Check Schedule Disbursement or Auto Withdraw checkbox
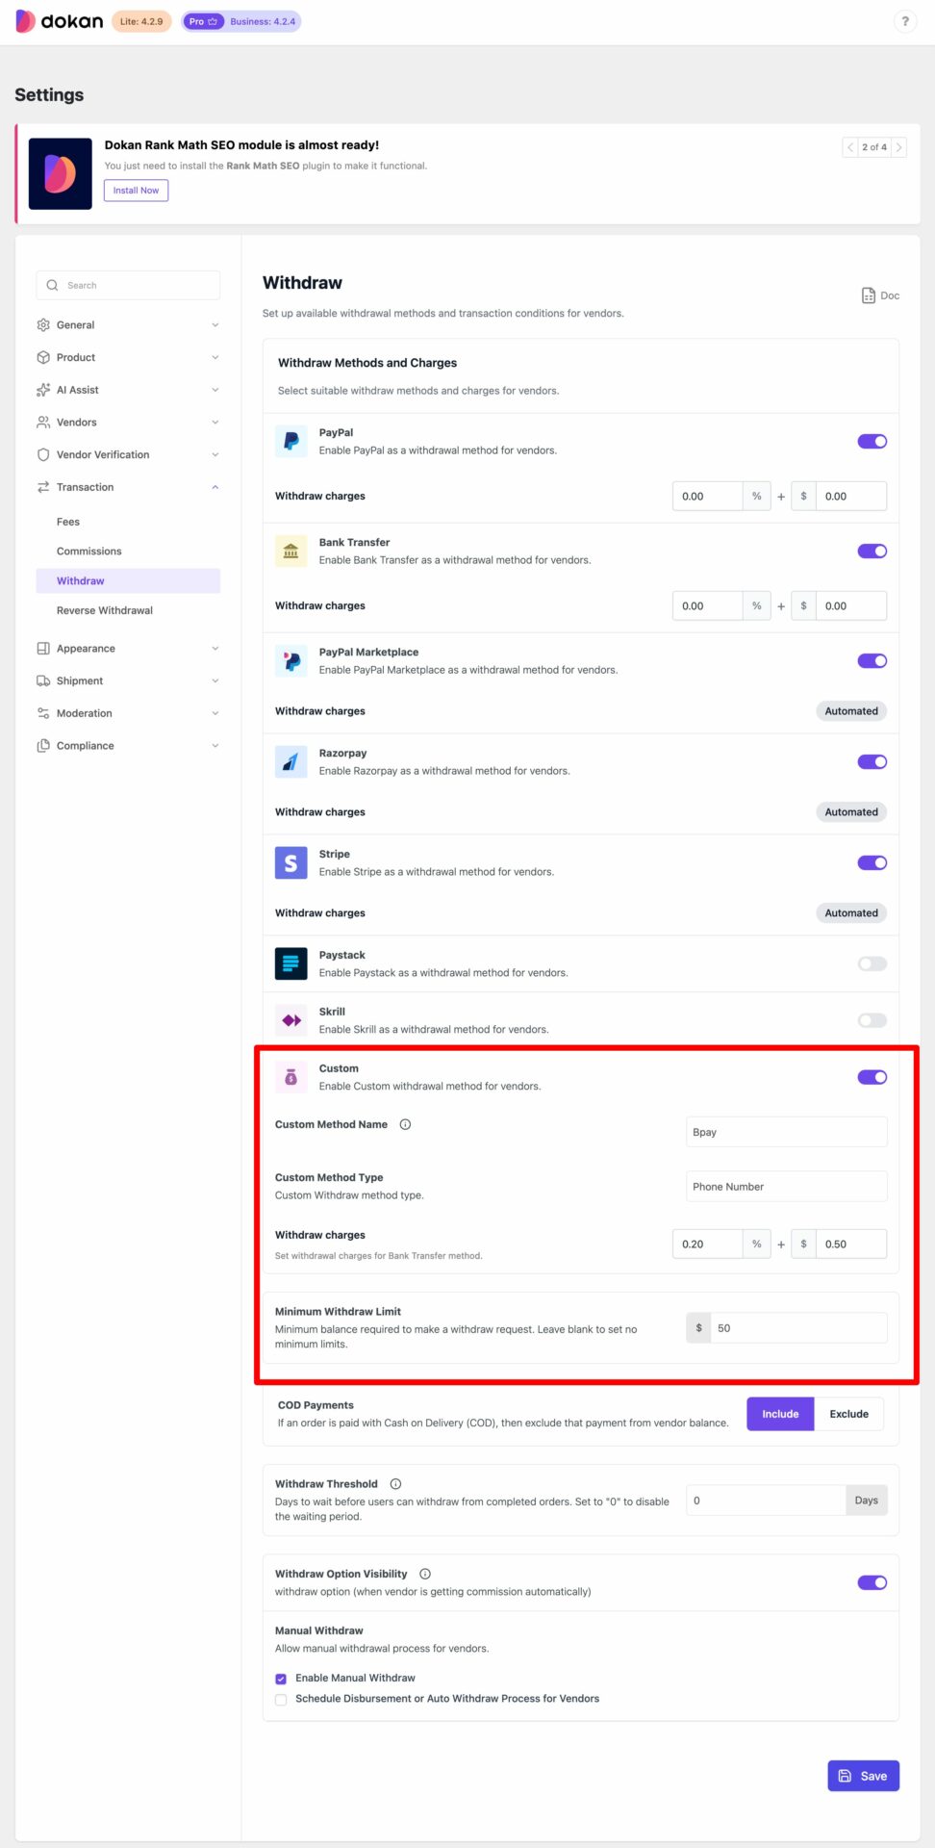This screenshot has width=935, height=1848. pyautogui.click(x=281, y=1700)
